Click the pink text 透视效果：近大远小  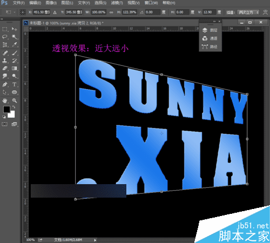pos(90,48)
